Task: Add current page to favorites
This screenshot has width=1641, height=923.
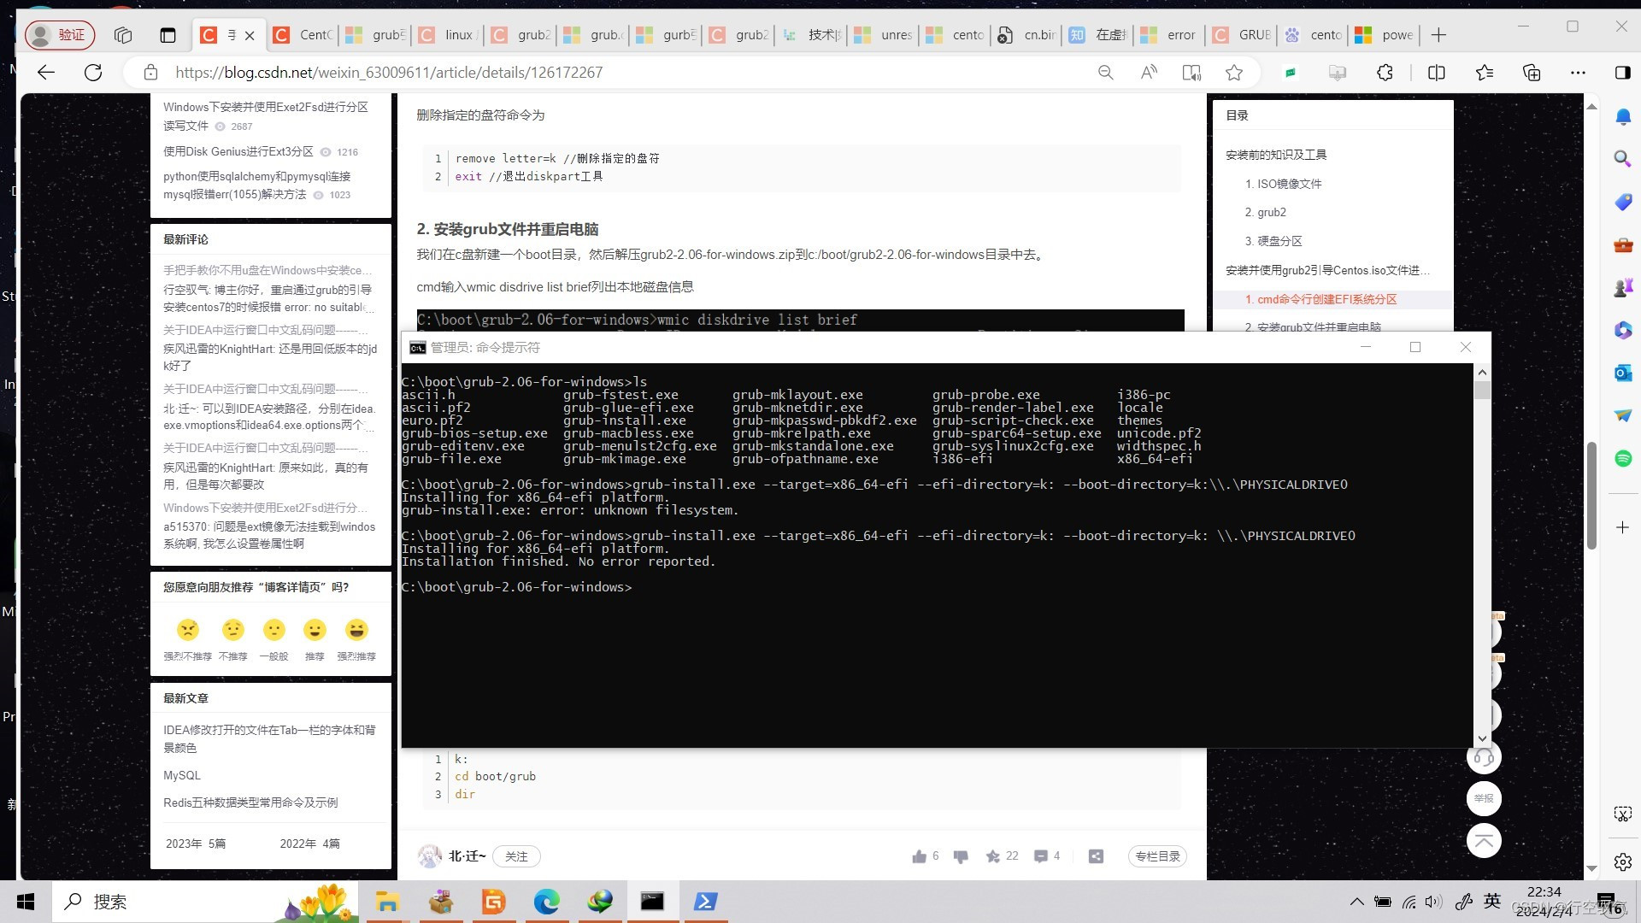Action: tap(1234, 73)
